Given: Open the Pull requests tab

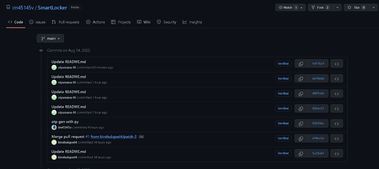Looking at the screenshot, I should click(x=65, y=22).
